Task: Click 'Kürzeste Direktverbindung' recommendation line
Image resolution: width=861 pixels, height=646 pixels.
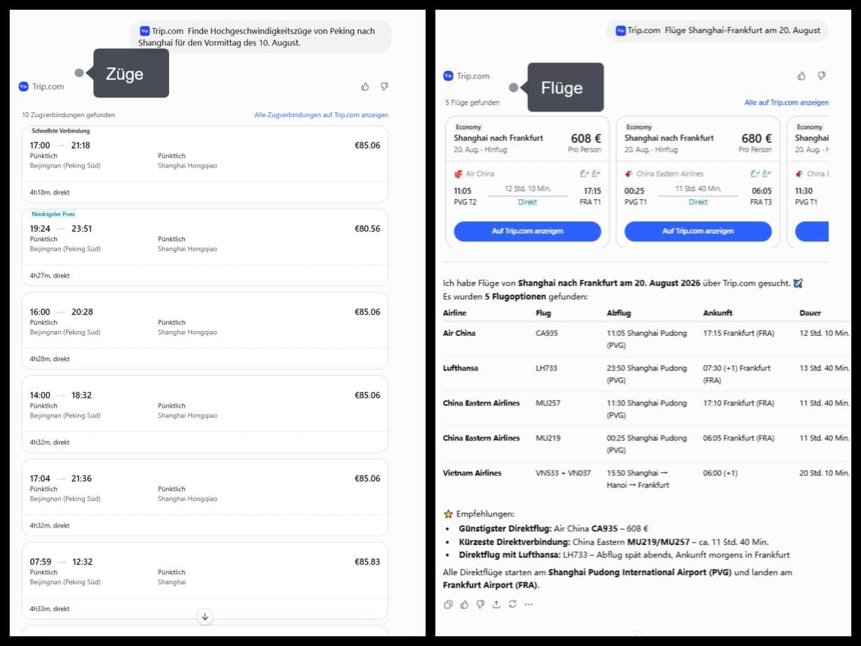Action: 613,542
